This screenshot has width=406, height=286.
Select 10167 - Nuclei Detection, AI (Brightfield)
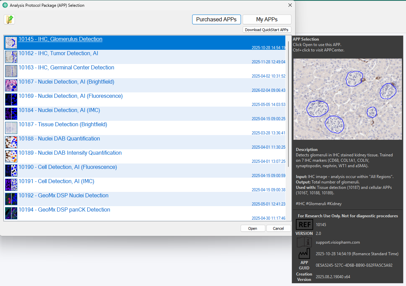click(66, 82)
